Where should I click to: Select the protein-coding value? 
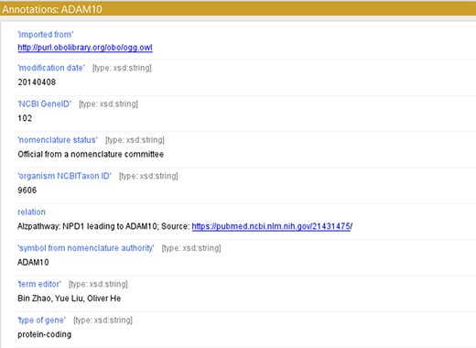[x=45, y=334]
